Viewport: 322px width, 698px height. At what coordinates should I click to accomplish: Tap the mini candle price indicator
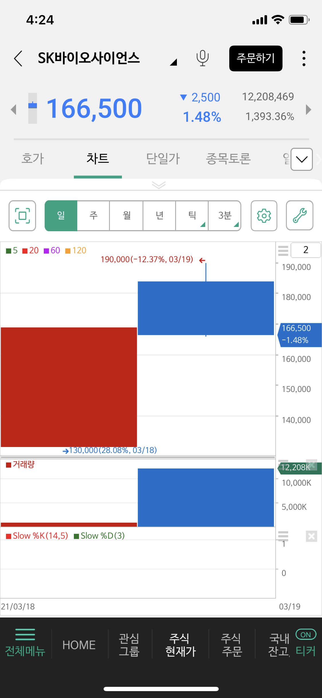coord(33,108)
